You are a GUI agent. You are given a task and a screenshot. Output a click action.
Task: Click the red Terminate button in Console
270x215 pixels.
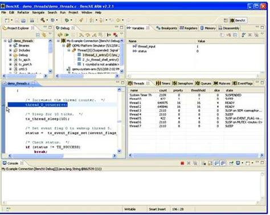click(182, 163)
